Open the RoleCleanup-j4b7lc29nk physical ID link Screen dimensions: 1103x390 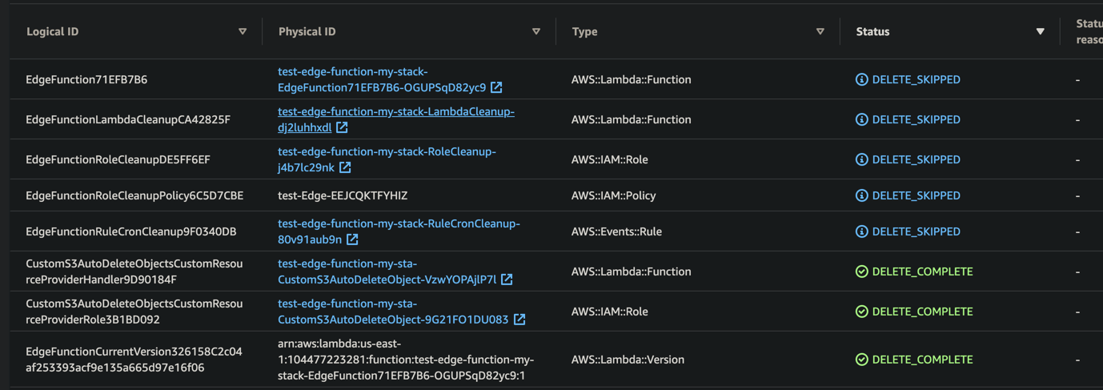[x=387, y=159]
